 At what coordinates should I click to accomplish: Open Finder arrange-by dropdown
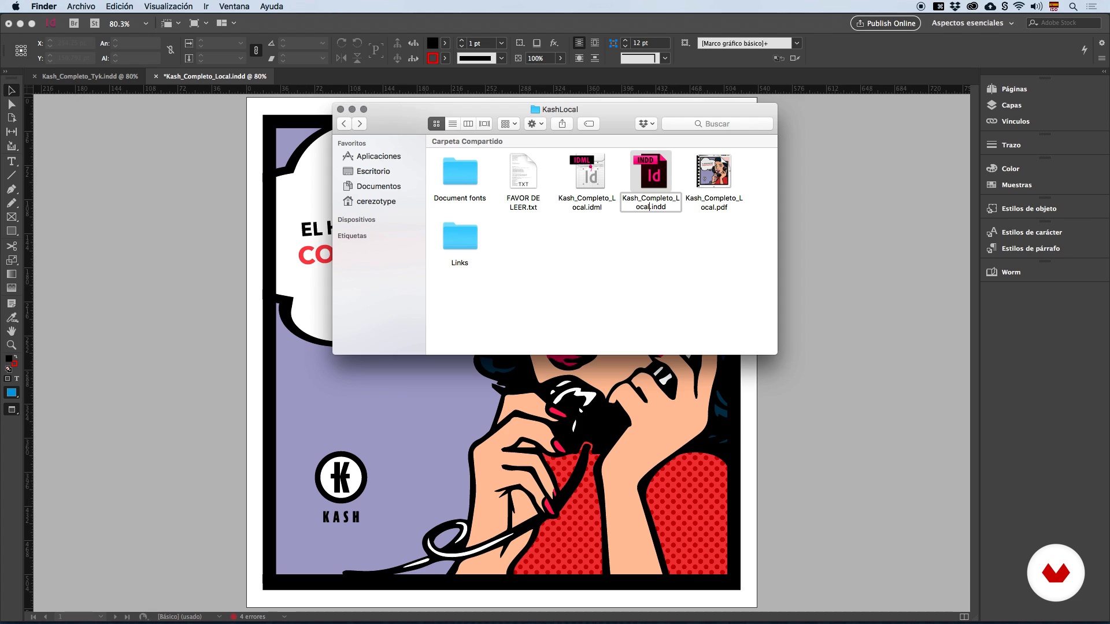point(509,124)
